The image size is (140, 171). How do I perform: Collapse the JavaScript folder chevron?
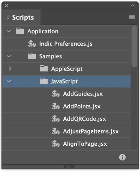[9, 81]
